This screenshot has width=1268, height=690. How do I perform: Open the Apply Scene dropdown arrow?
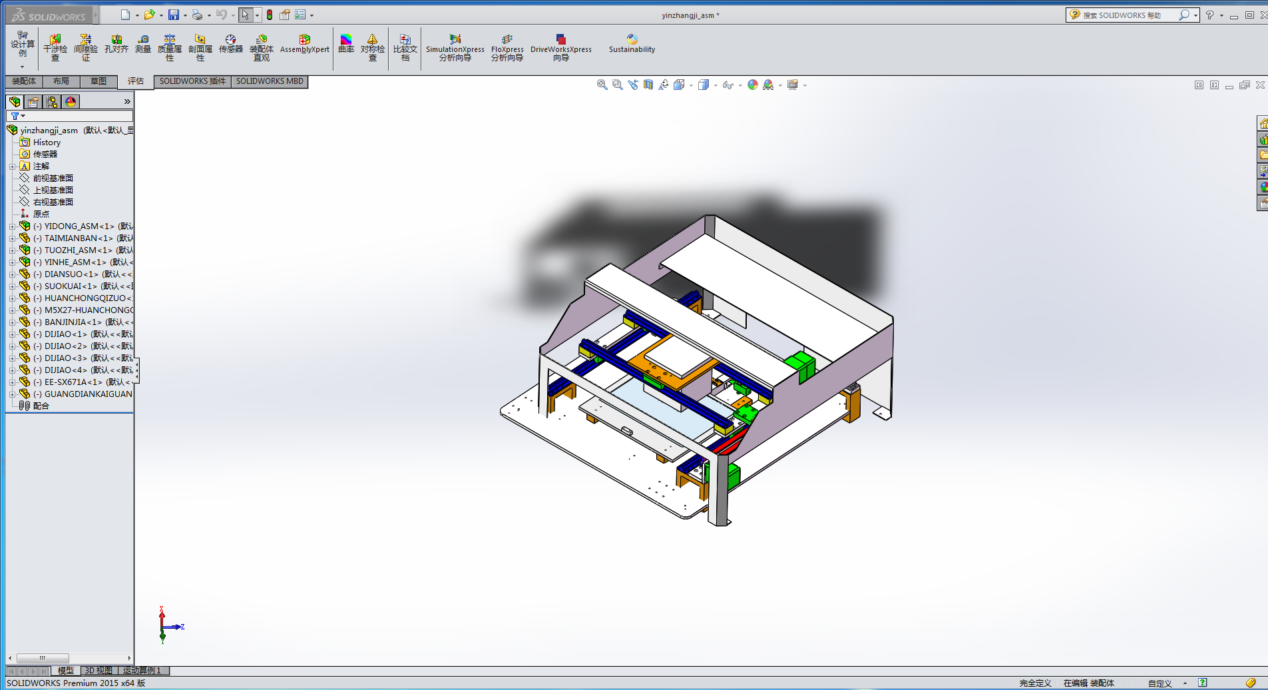(x=780, y=85)
